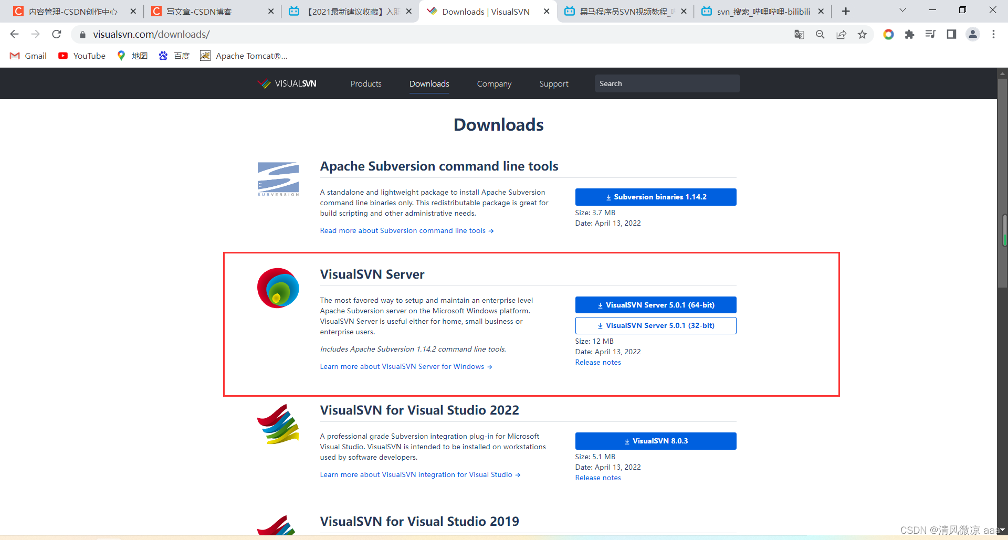
Task: Open Release notes for VisualSVN Server
Action: click(598, 362)
